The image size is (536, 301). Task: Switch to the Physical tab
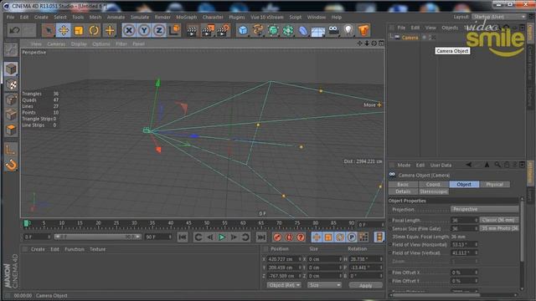(494, 184)
